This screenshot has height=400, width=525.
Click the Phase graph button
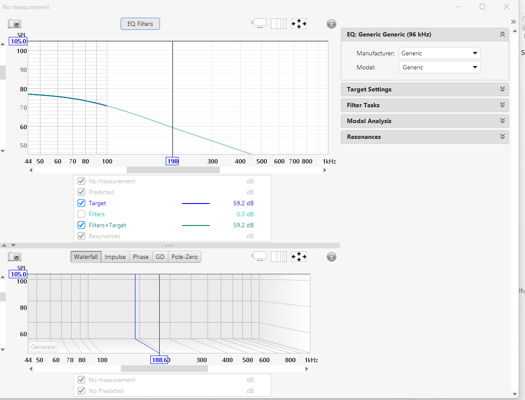pyautogui.click(x=141, y=257)
